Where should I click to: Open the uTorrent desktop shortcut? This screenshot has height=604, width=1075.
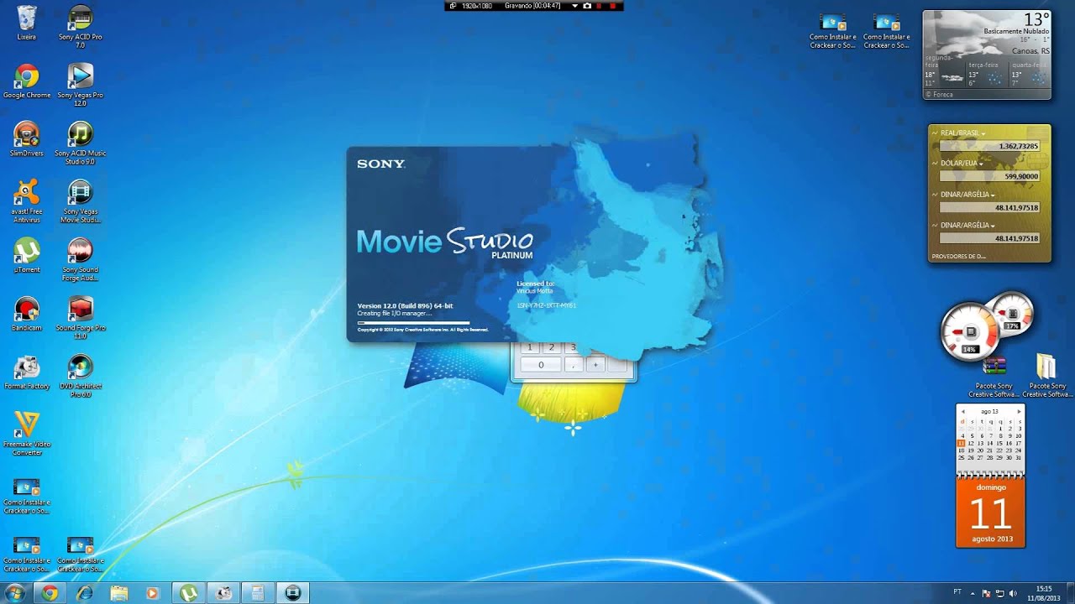click(26, 256)
